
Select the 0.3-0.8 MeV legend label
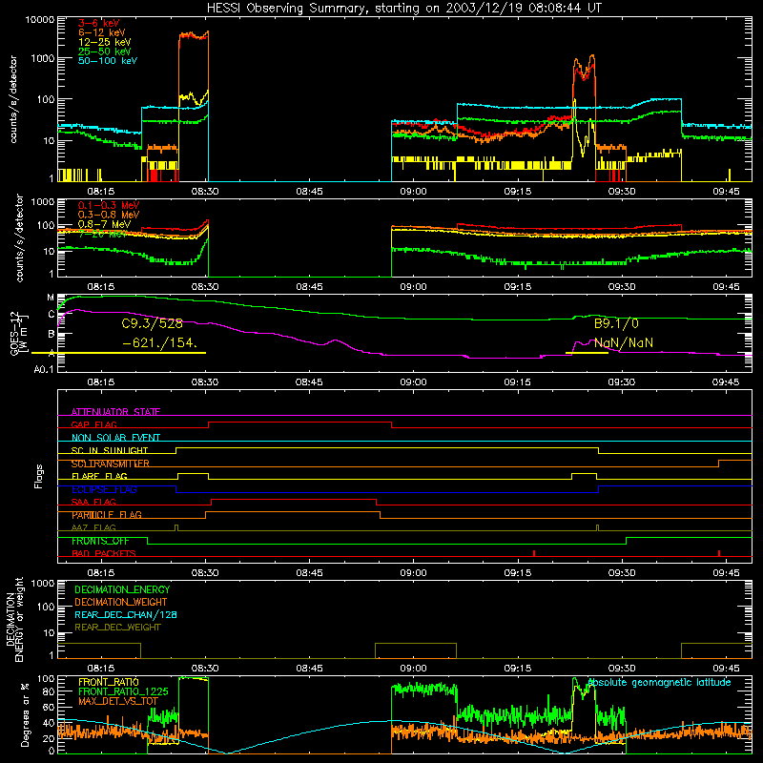click(109, 215)
